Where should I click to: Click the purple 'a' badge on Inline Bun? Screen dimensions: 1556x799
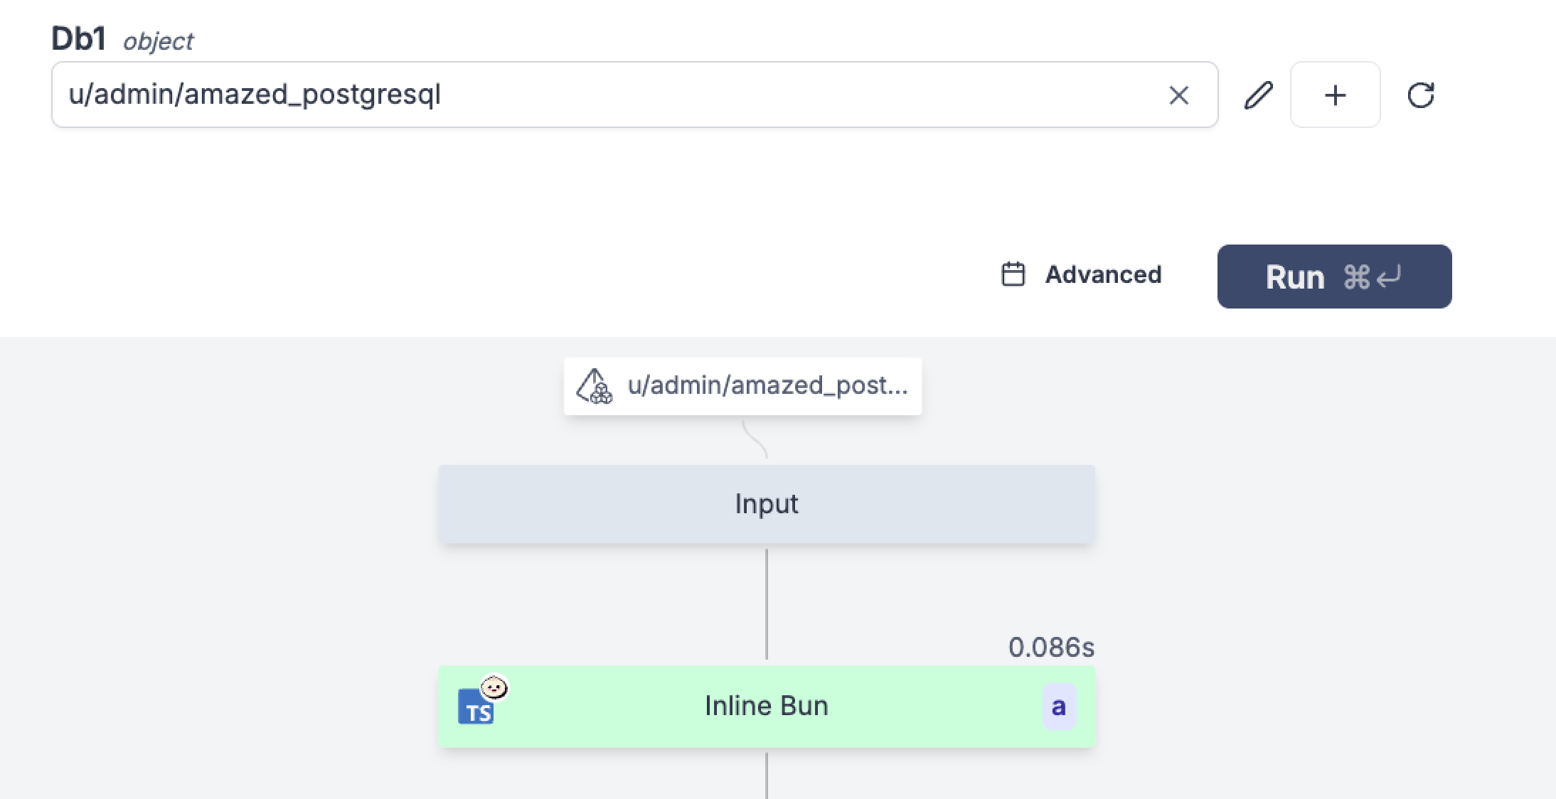click(x=1058, y=706)
